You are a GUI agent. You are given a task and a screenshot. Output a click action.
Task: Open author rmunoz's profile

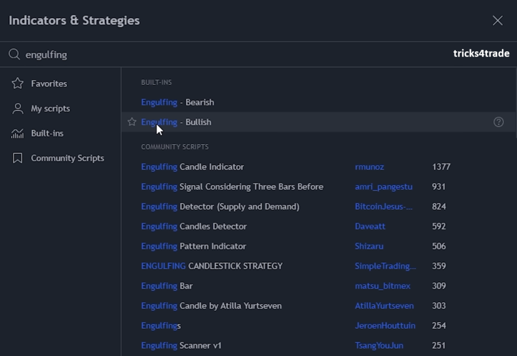pyautogui.click(x=369, y=167)
